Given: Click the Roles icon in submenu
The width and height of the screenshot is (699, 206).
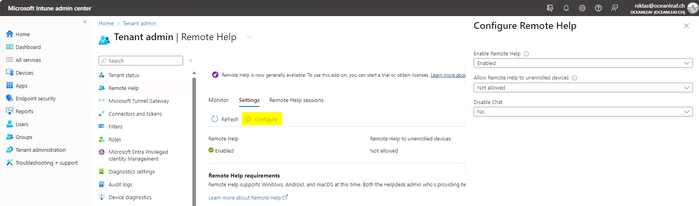Looking at the screenshot, I should pyautogui.click(x=102, y=139).
